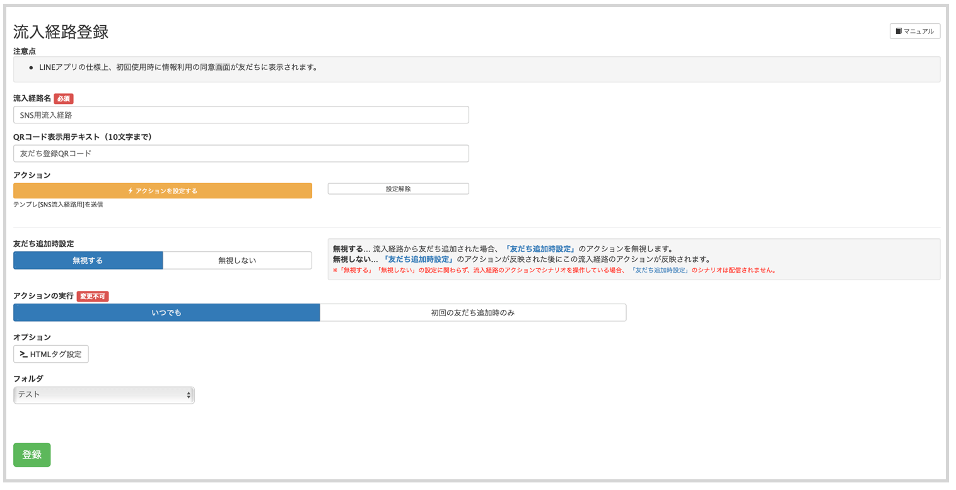This screenshot has height=490, width=956.
Task: Click the book icon on the マニュアル button
Action: coord(899,31)
